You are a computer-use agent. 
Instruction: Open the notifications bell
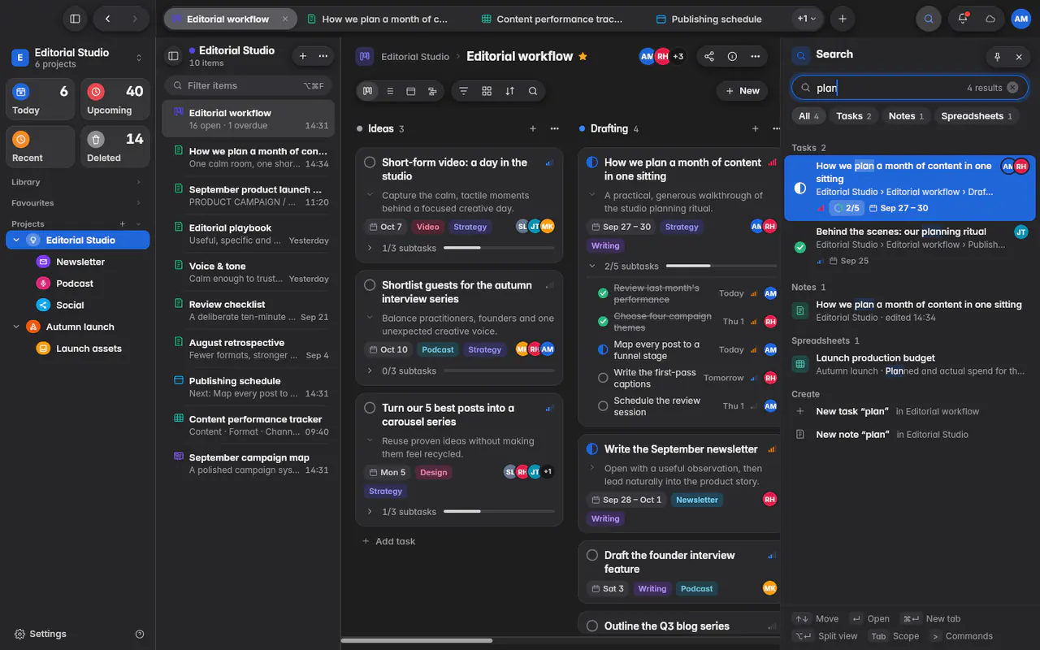(963, 19)
